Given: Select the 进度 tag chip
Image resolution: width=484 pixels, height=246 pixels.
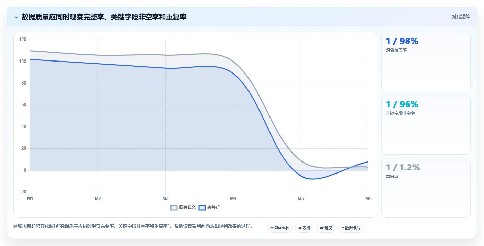Looking at the screenshot, I should (x=326, y=228).
